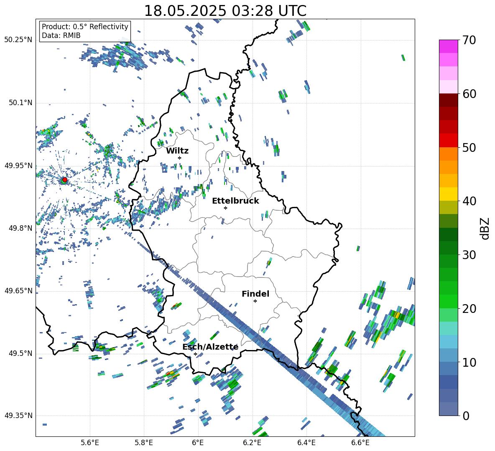
Task: Click the Product: 0.5° Reflectivity text
Action: (x=85, y=27)
